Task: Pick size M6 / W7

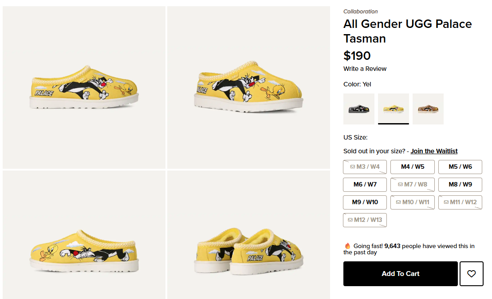Action: click(365, 185)
